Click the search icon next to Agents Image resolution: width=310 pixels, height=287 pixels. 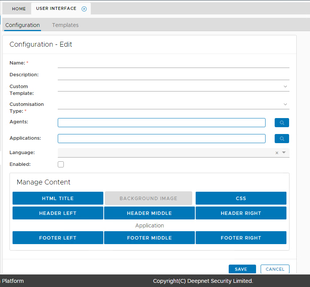point(282,123)
